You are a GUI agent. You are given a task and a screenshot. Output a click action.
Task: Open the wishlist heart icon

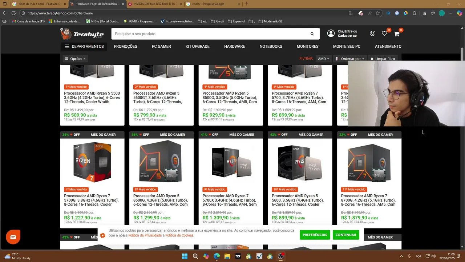384,33
